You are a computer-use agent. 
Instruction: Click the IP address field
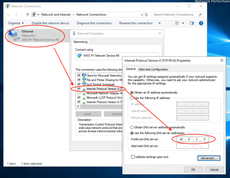click(192, 104)
